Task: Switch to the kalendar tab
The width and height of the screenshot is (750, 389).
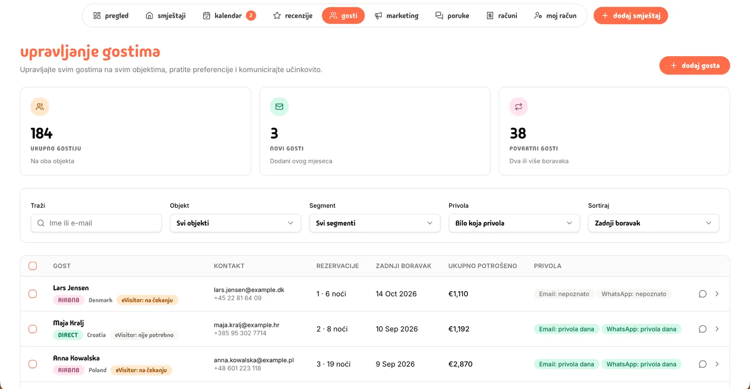Action: click(x=229, y=15)
